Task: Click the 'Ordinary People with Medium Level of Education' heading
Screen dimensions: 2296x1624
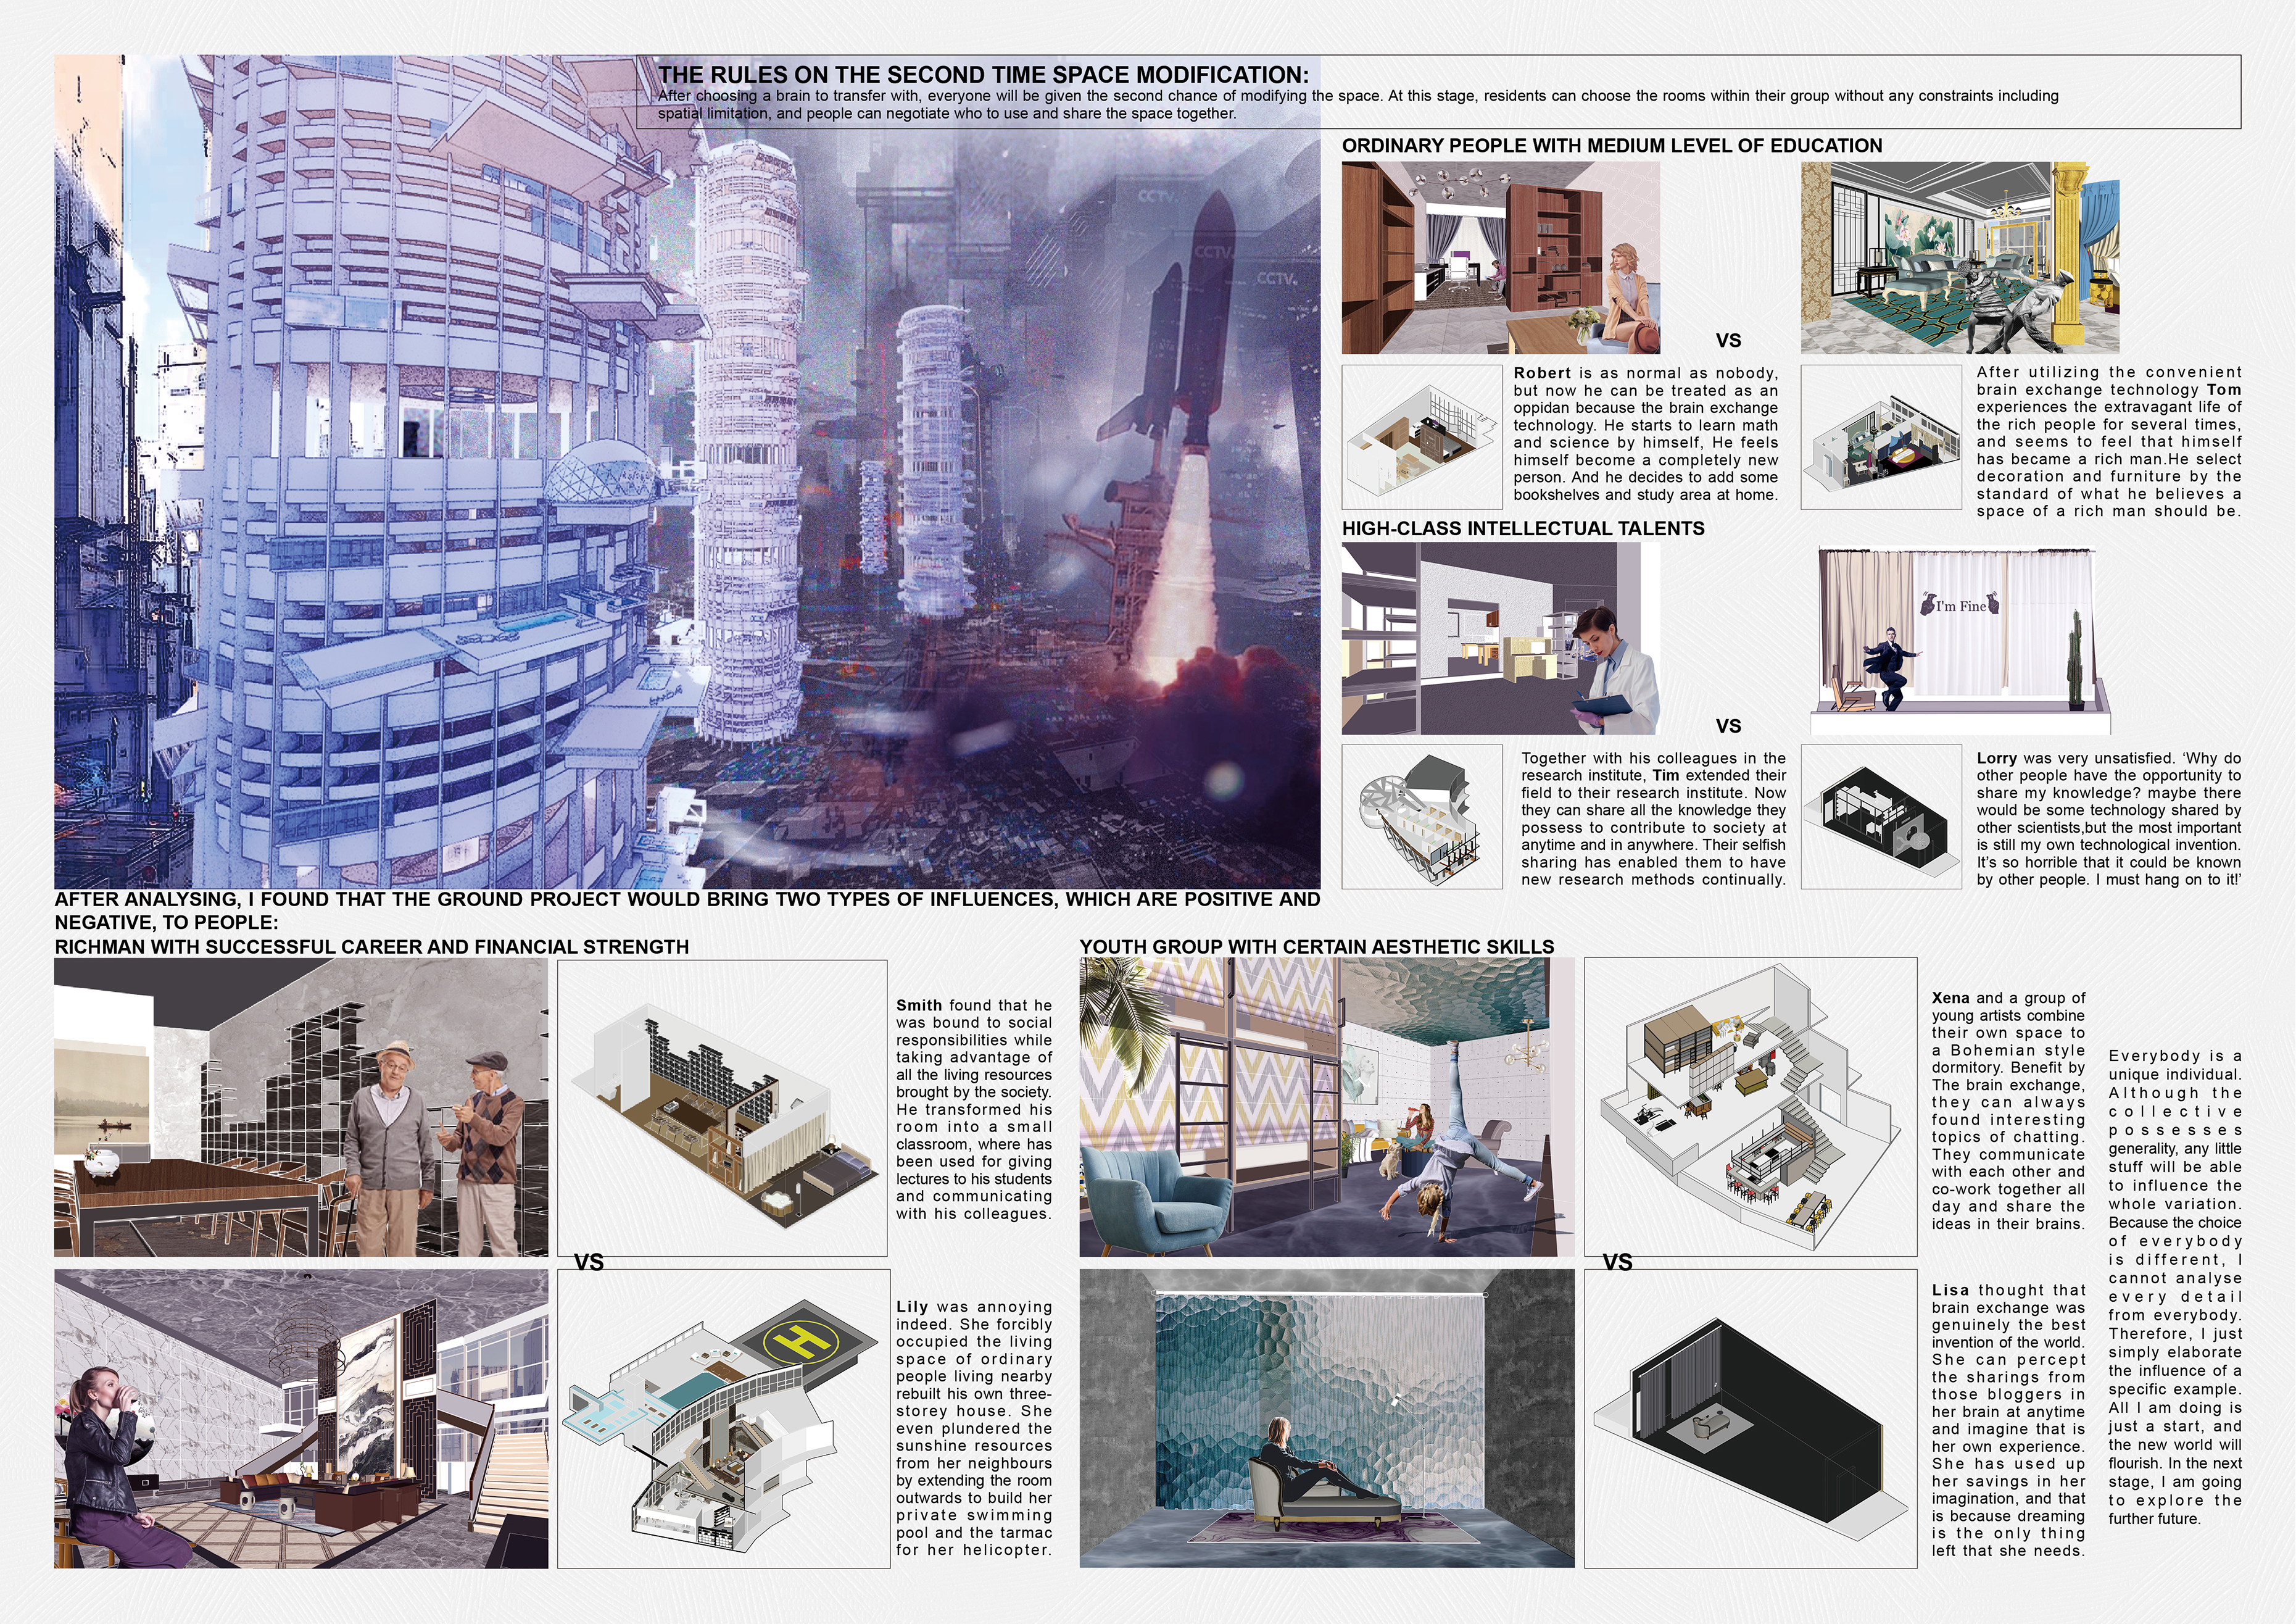Action: (1611, 146)
